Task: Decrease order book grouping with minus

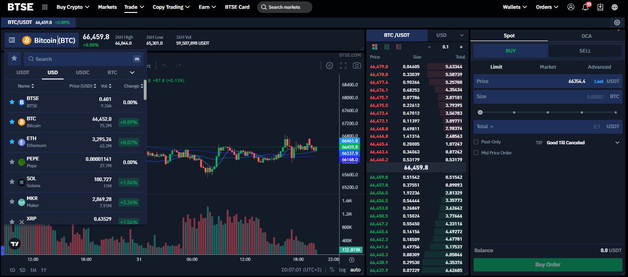Action: tap(429, 47)
